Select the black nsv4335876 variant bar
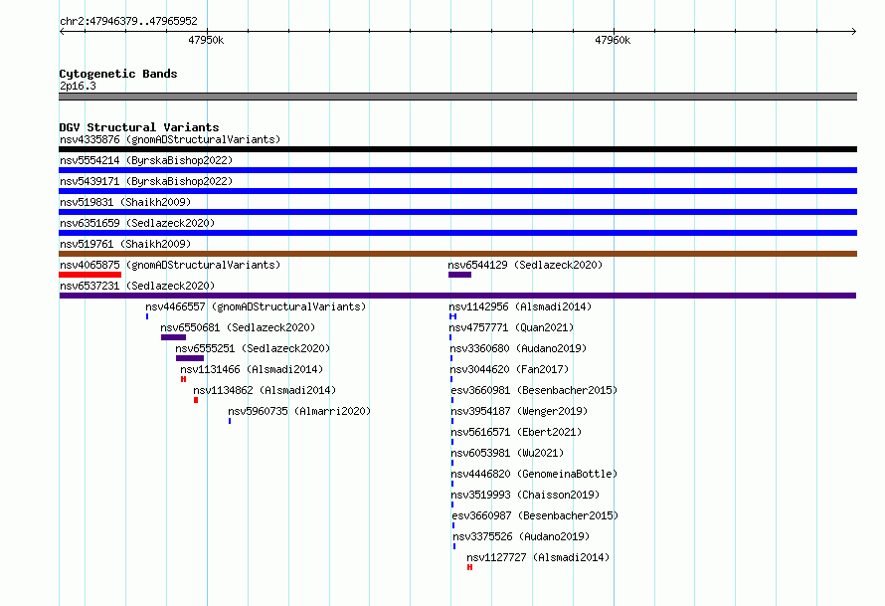 (457, 149)
